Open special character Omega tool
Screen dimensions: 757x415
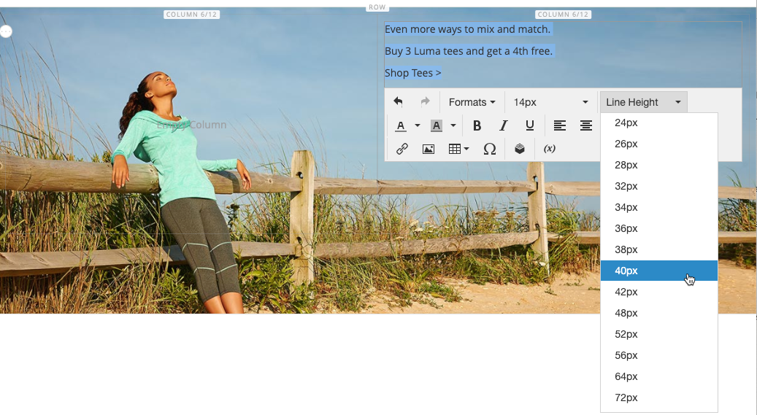(x=490, y=149)
